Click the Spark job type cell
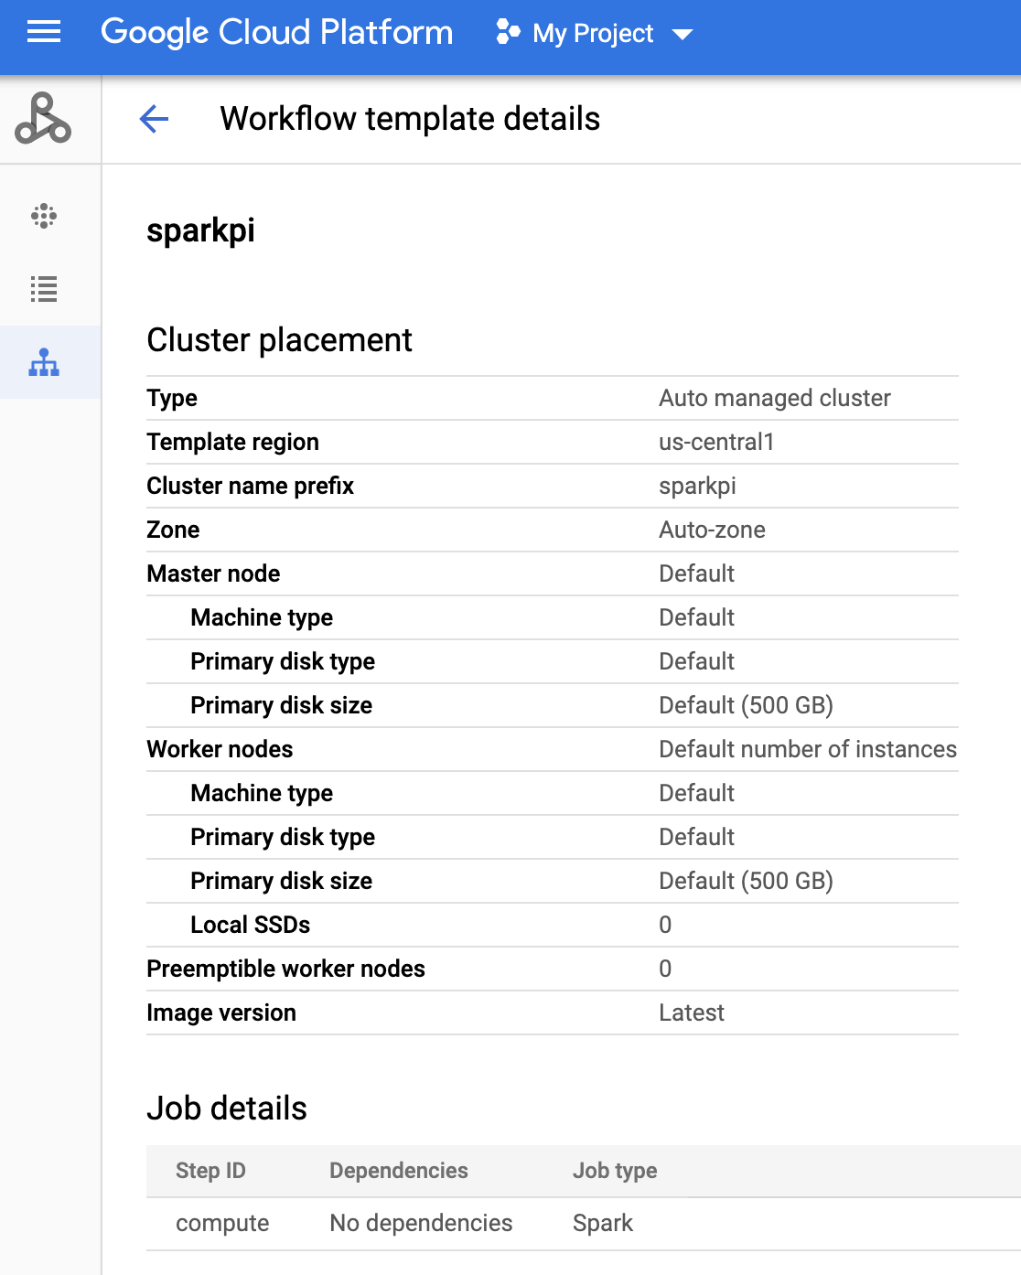The height and width of the screenshot is (1275, 1021). click(x=602, y=1224)
